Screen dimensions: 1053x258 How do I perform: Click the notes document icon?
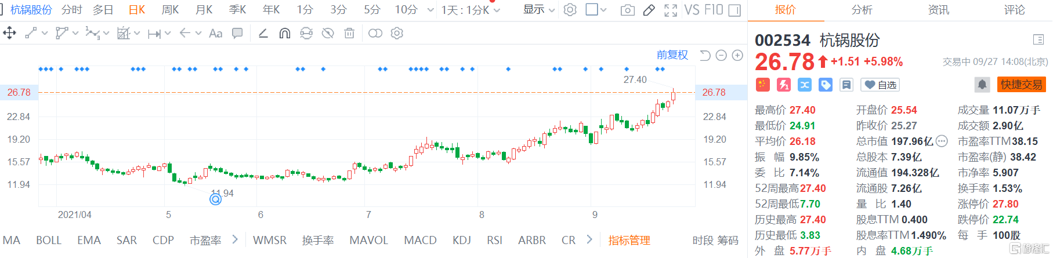pyautogui.click(x=846, y=85)
